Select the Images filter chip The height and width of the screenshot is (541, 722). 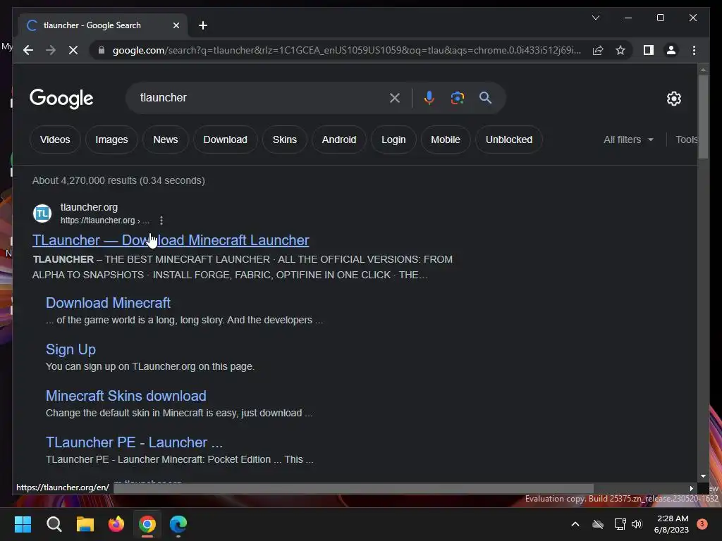111,139
